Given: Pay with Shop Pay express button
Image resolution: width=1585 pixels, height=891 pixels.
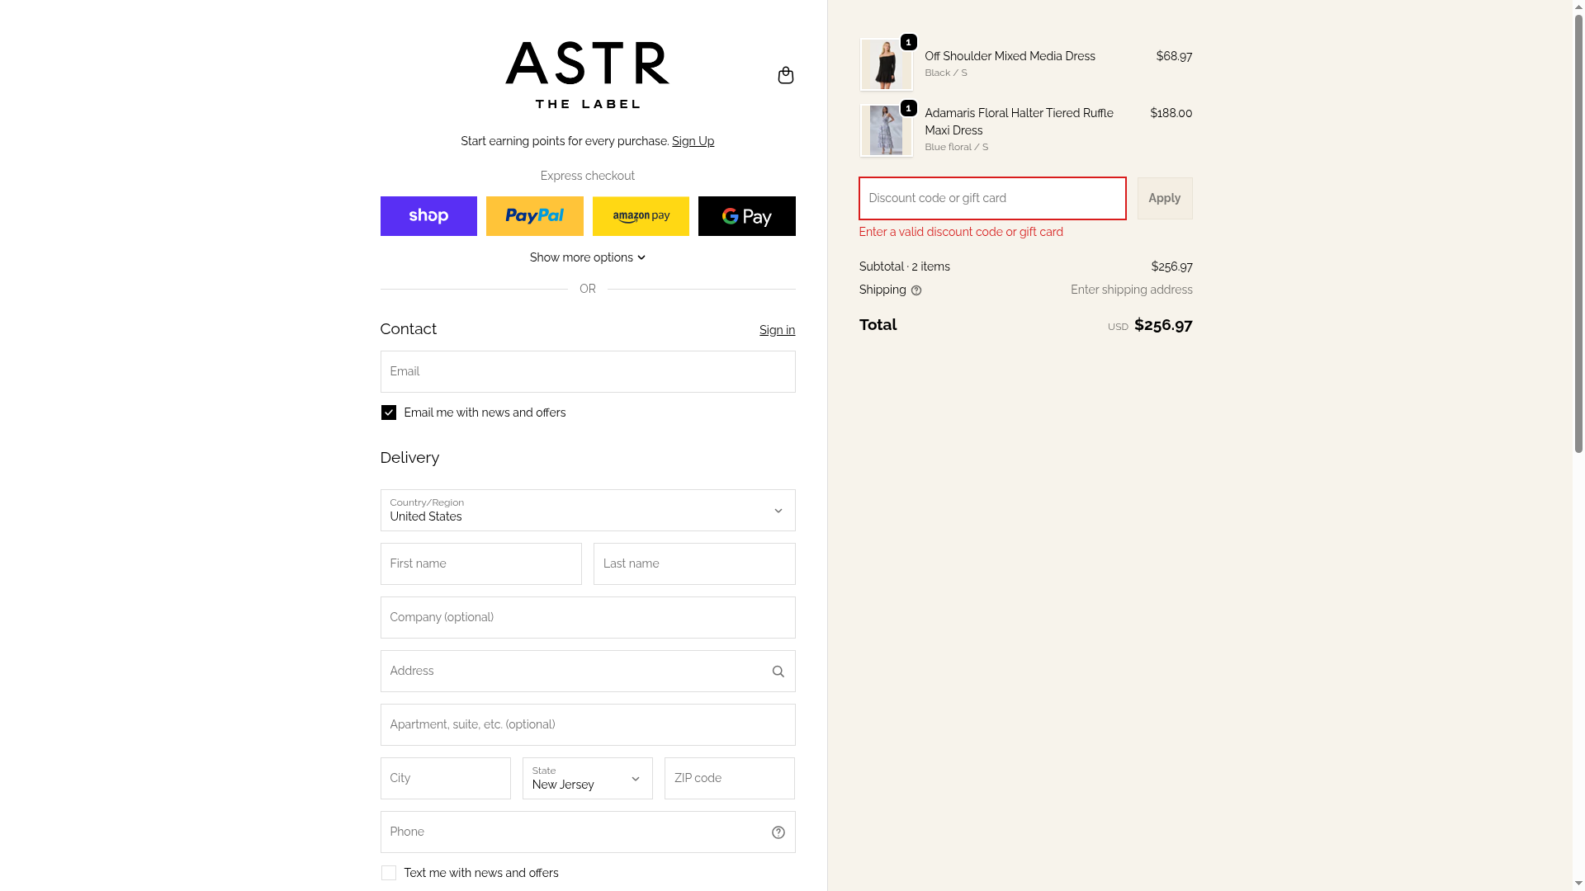Looking at the screenshot, I should click(x=428, y=216).
